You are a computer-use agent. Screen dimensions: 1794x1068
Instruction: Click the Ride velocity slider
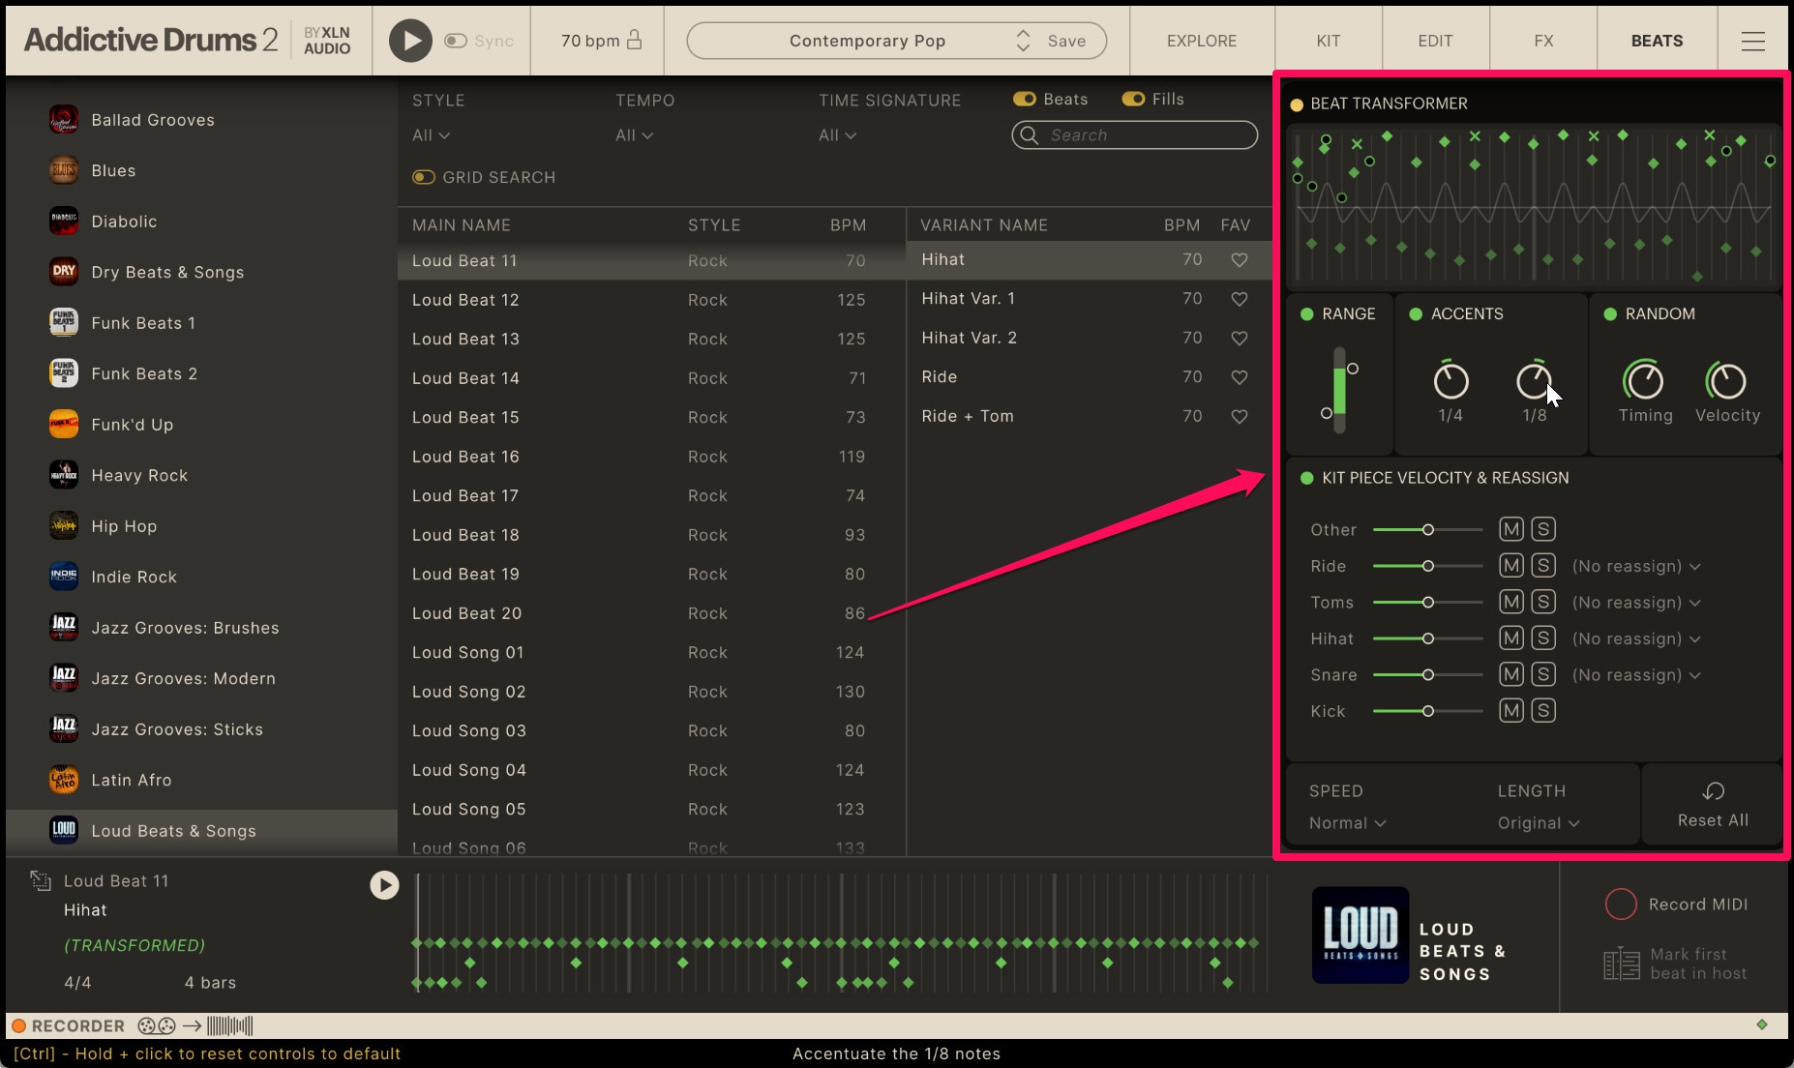click(x=1427, y=566)
